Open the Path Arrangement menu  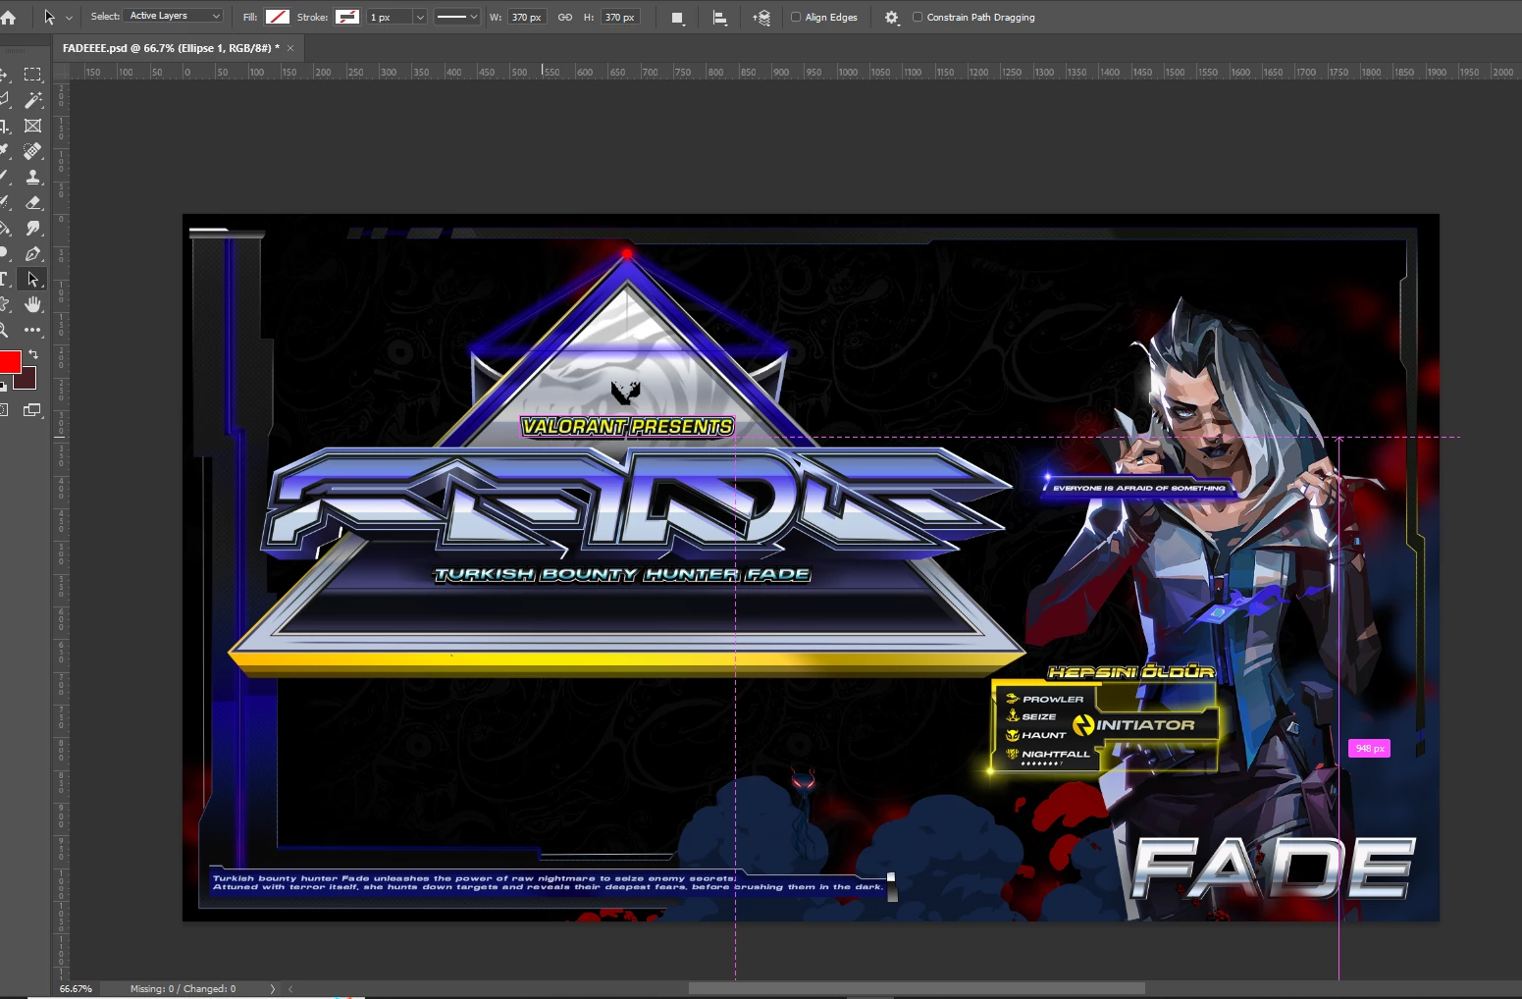[x=761, y=18]
